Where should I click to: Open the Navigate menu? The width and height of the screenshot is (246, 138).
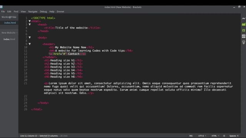click(x=33, y=11)
